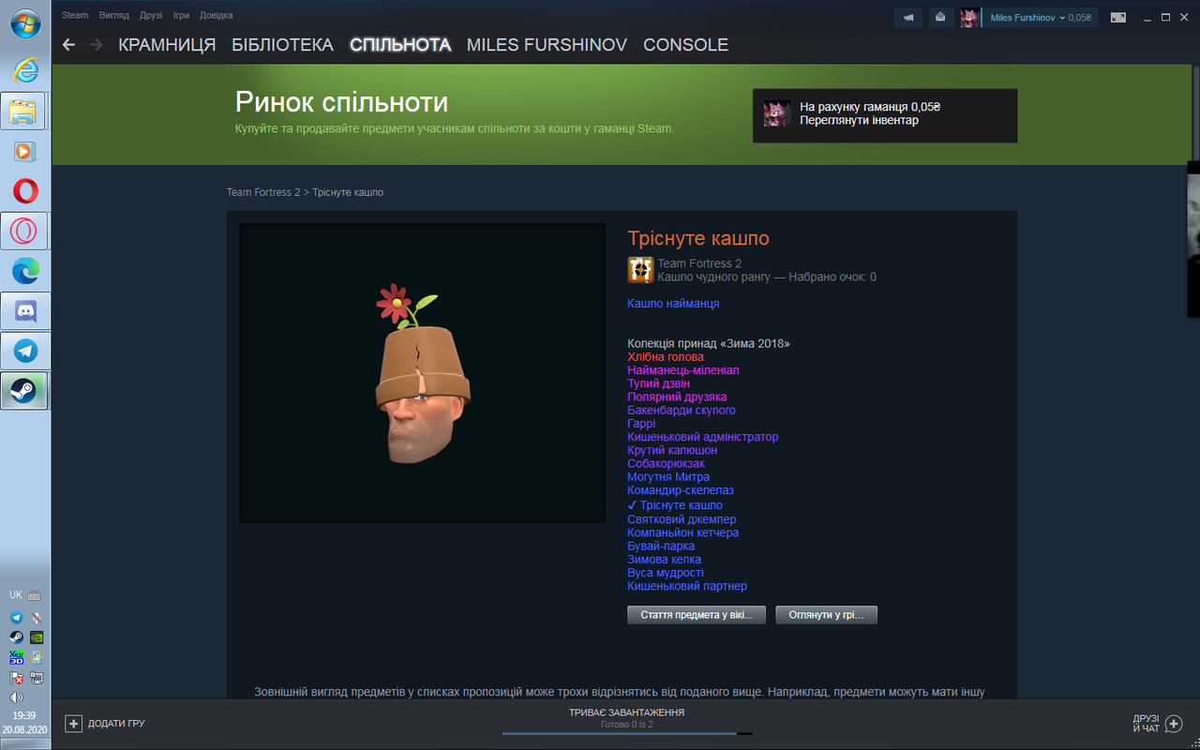Open Бакенбарди скупого item
This screenshot has height=750, width=1200.
coord(682,410)
